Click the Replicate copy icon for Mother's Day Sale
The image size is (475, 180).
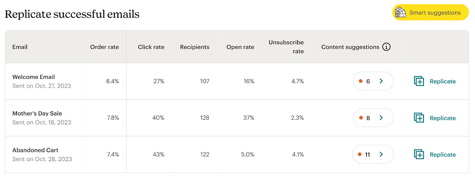tap(419, 118)
